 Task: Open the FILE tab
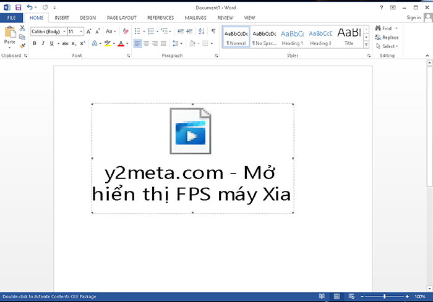pyautogui.click(x=11, y=18)
